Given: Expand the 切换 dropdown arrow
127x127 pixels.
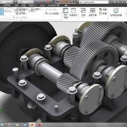Looking at the screenshot, I should 83,17.
